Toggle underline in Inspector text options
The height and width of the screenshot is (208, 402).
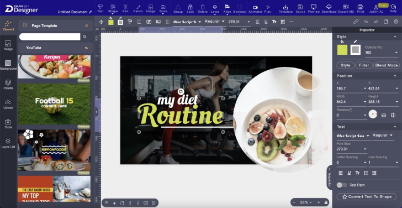[349, 173]
